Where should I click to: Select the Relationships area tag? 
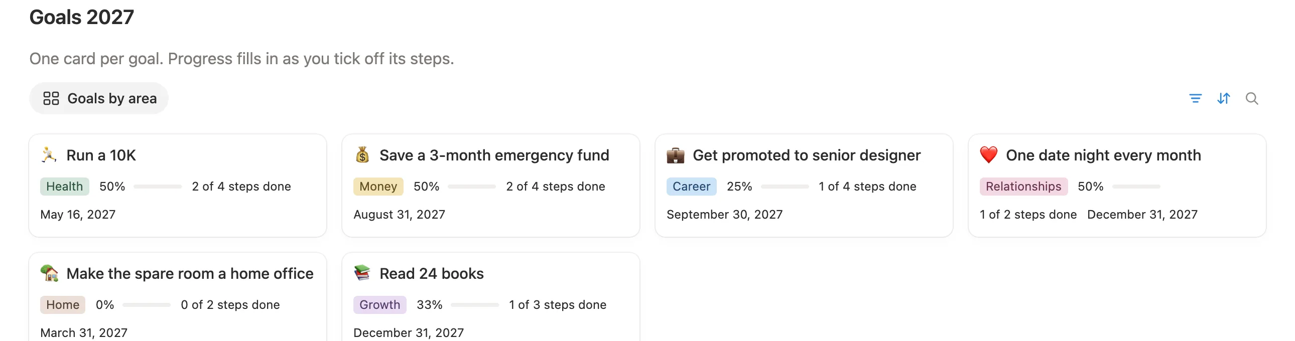1023,187
